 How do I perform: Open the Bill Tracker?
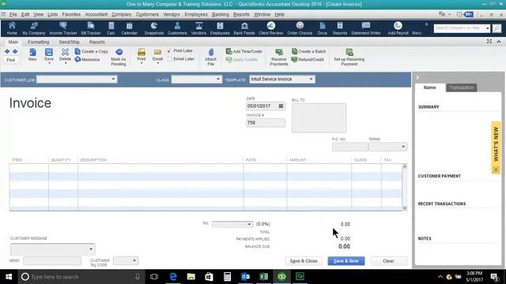[91, 28]
